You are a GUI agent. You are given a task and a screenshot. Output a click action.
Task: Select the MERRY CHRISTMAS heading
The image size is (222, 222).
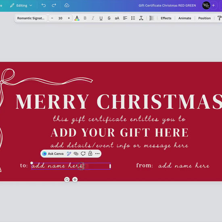tap(119, 102)
